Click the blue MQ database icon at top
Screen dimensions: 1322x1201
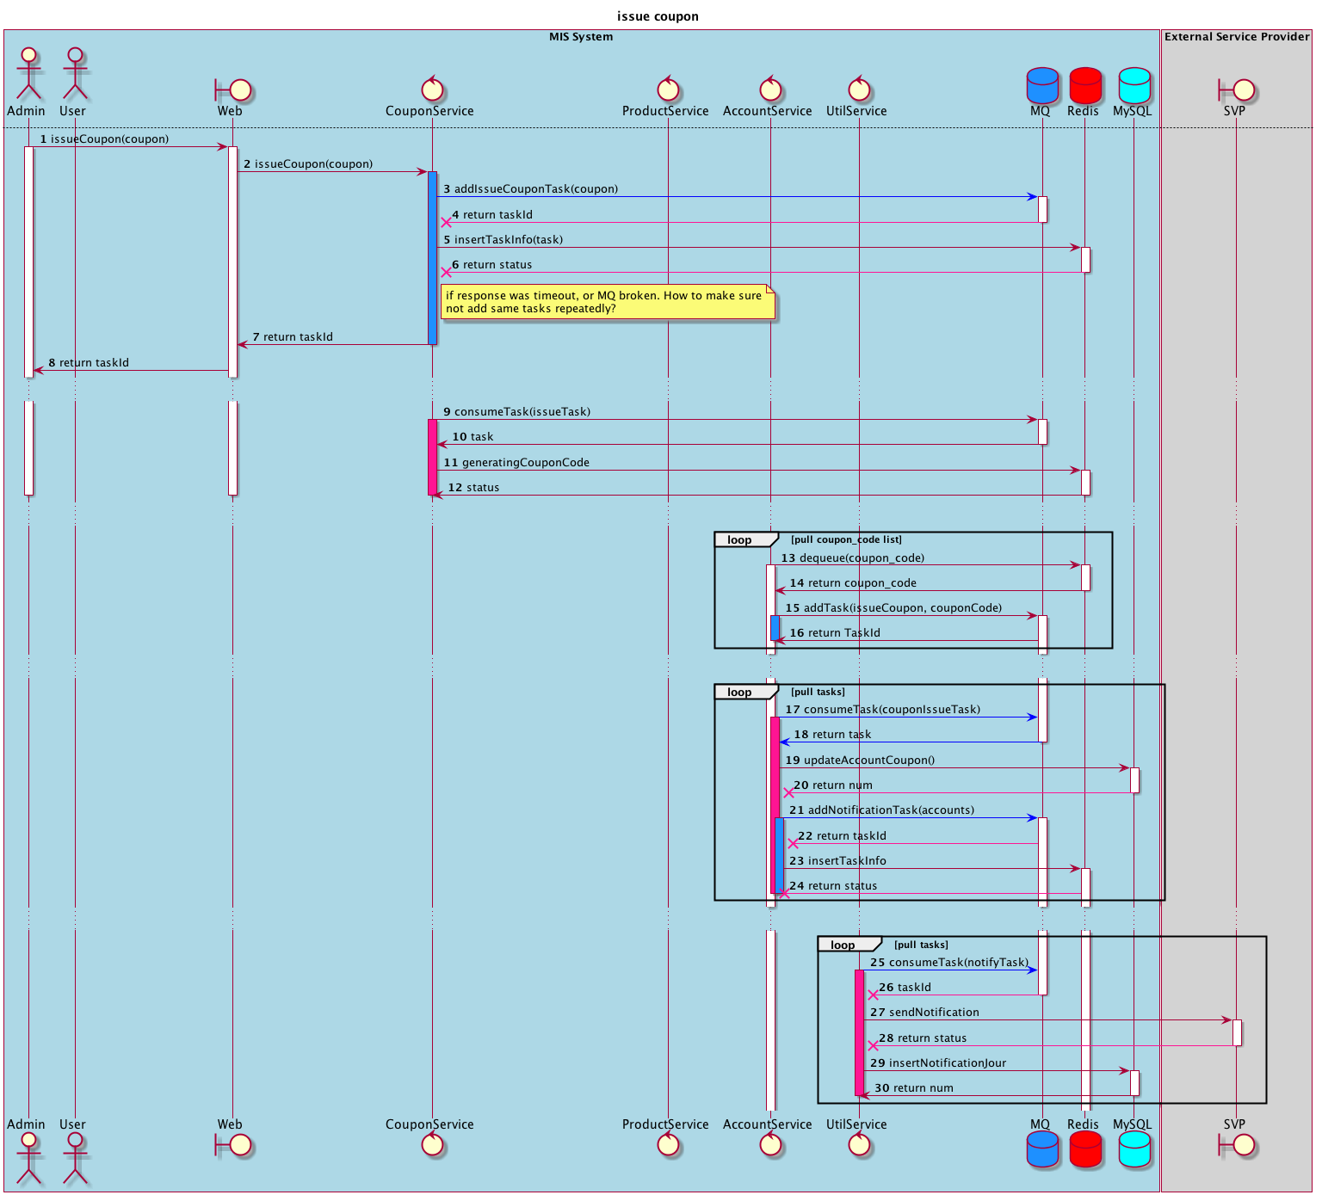(1041, 85)
